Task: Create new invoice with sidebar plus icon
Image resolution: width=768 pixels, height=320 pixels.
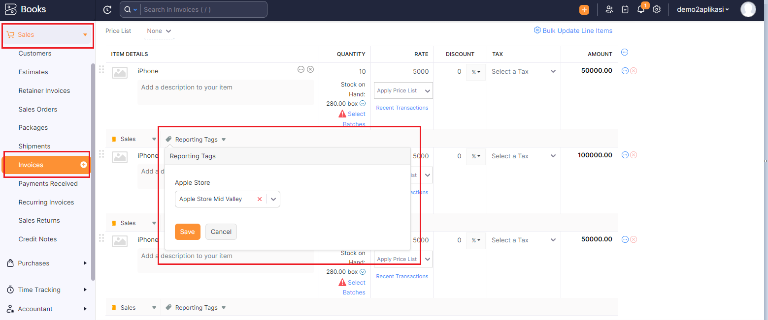Action: point(84,165)
